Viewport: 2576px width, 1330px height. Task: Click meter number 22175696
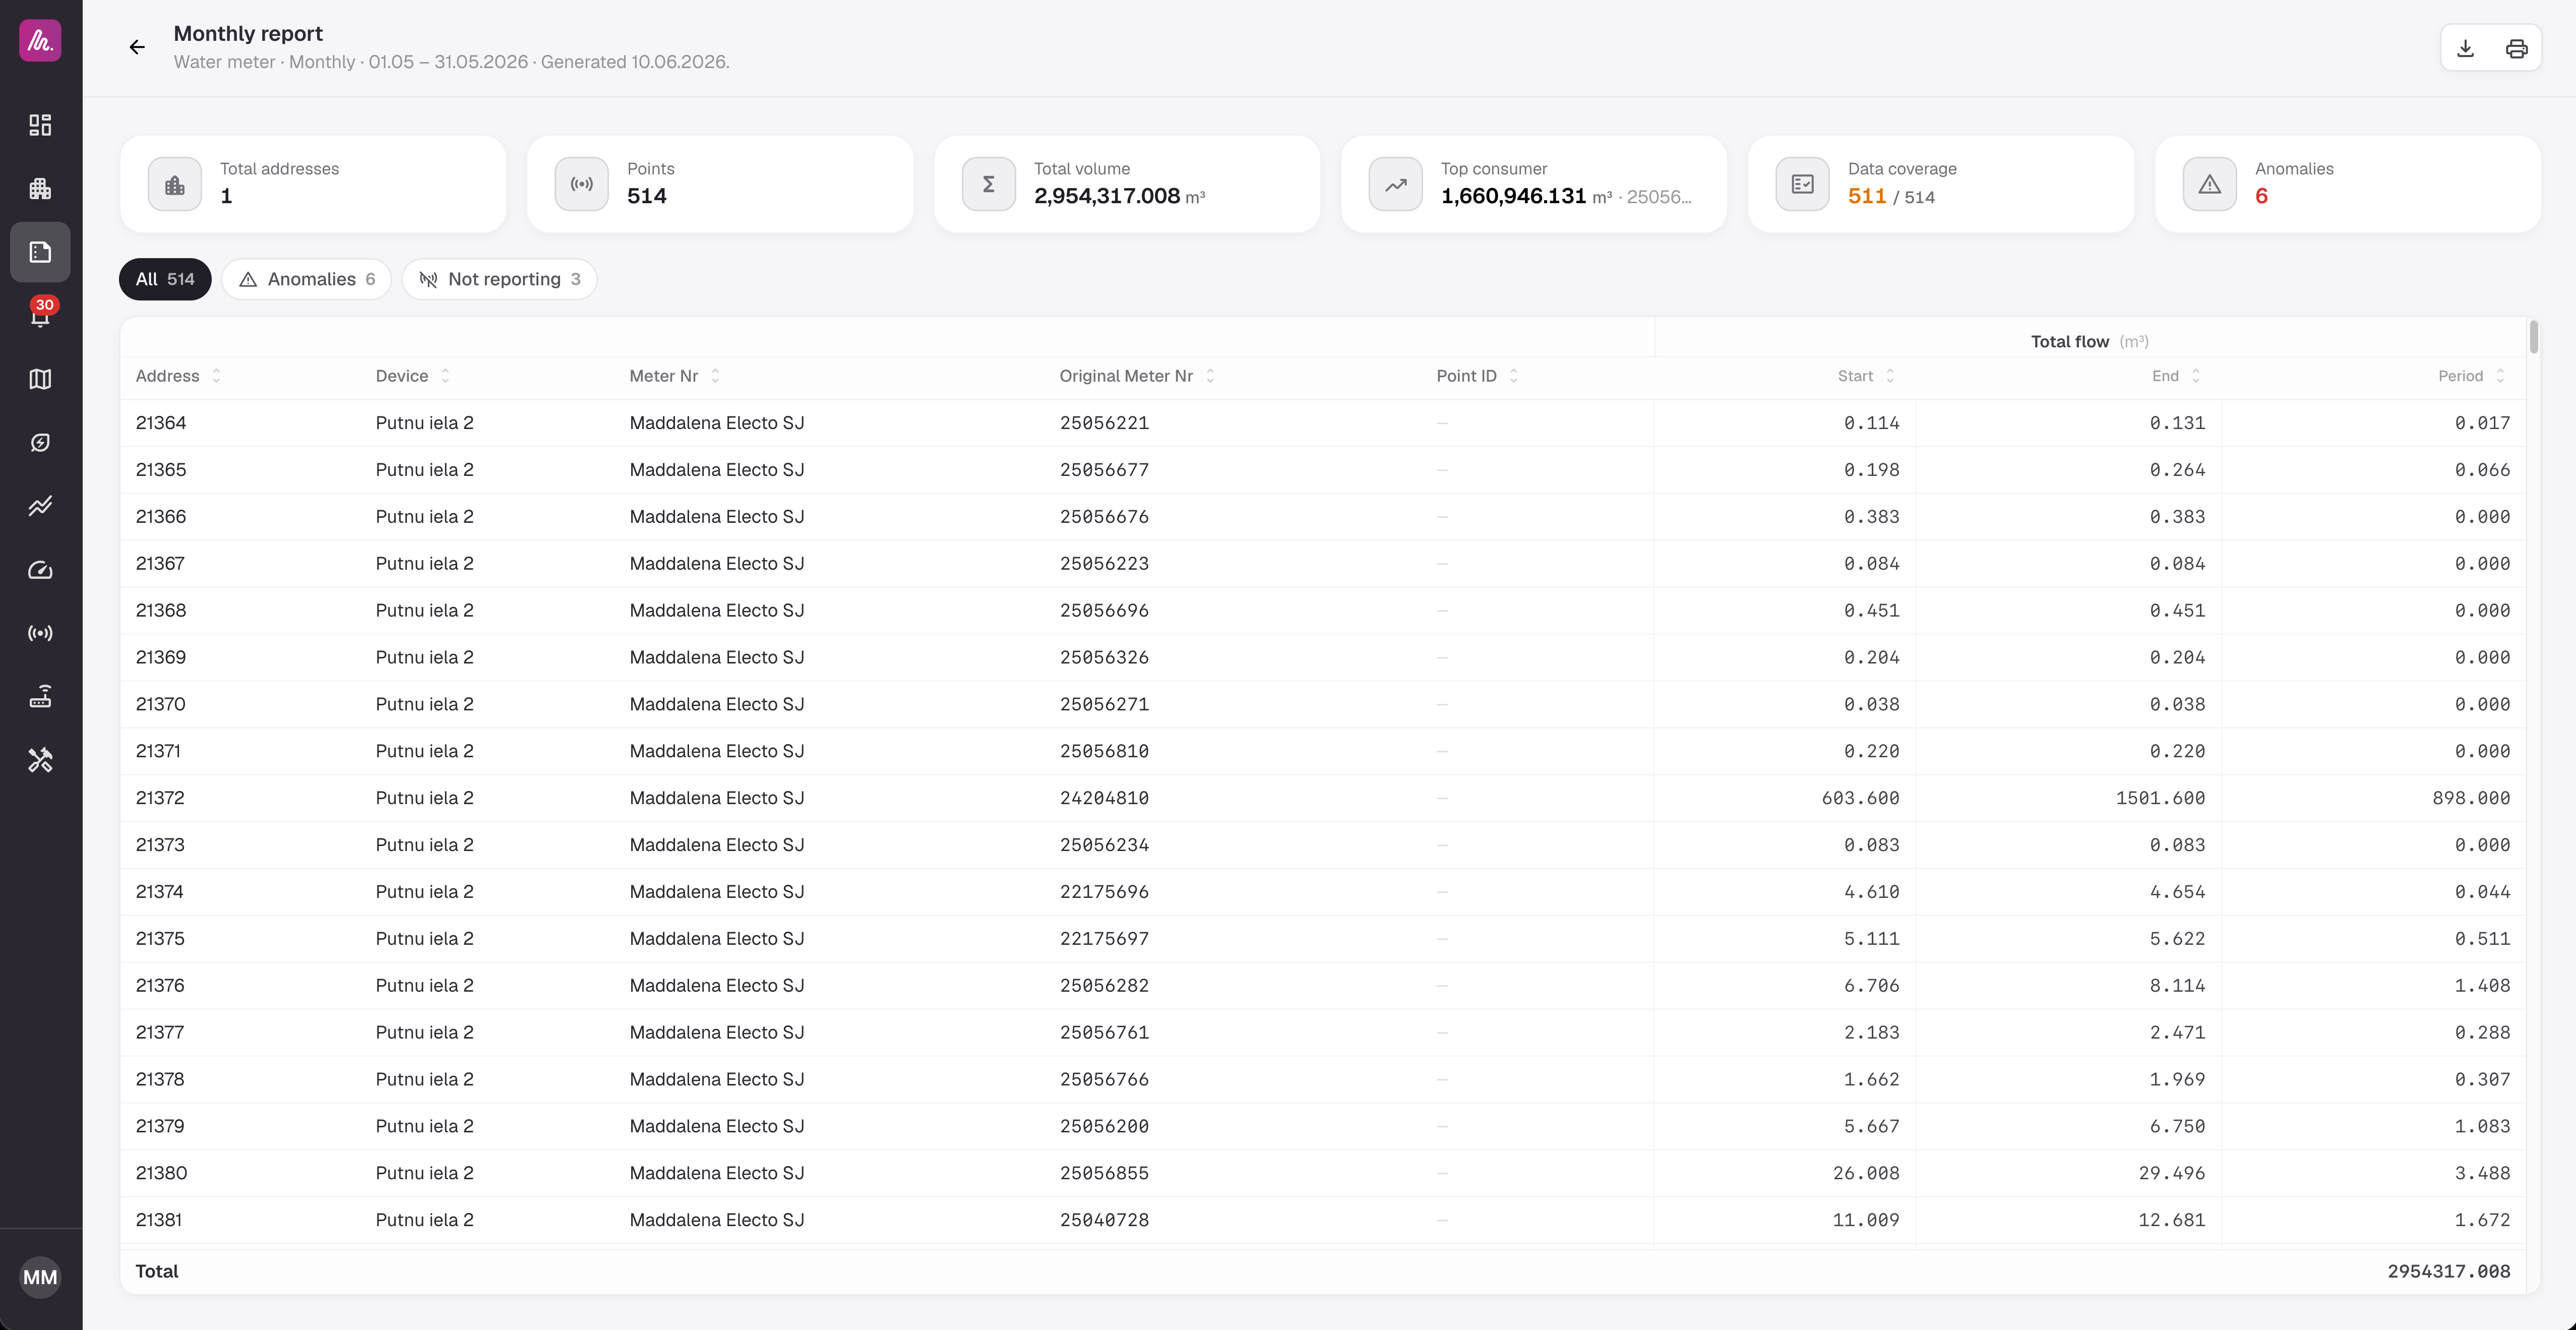1104,892
